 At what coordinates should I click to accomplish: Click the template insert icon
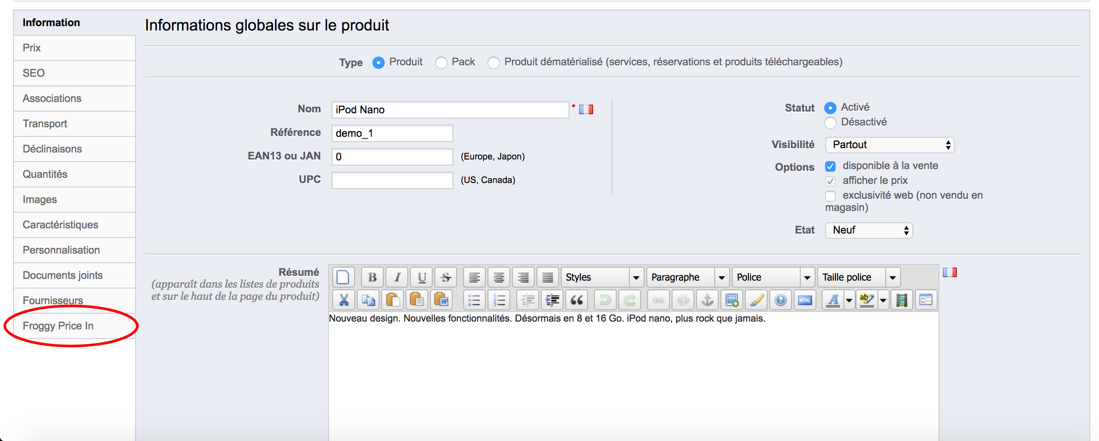(x=925, y=300)
